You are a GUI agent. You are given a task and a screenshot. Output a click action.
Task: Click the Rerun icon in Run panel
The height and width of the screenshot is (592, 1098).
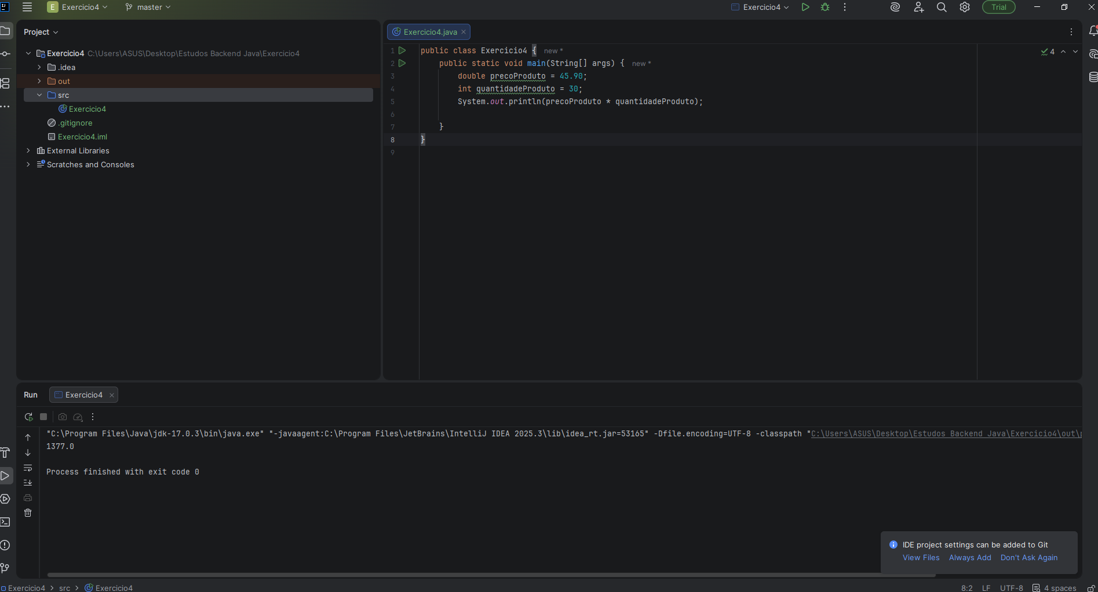click(x=28, y=417)
